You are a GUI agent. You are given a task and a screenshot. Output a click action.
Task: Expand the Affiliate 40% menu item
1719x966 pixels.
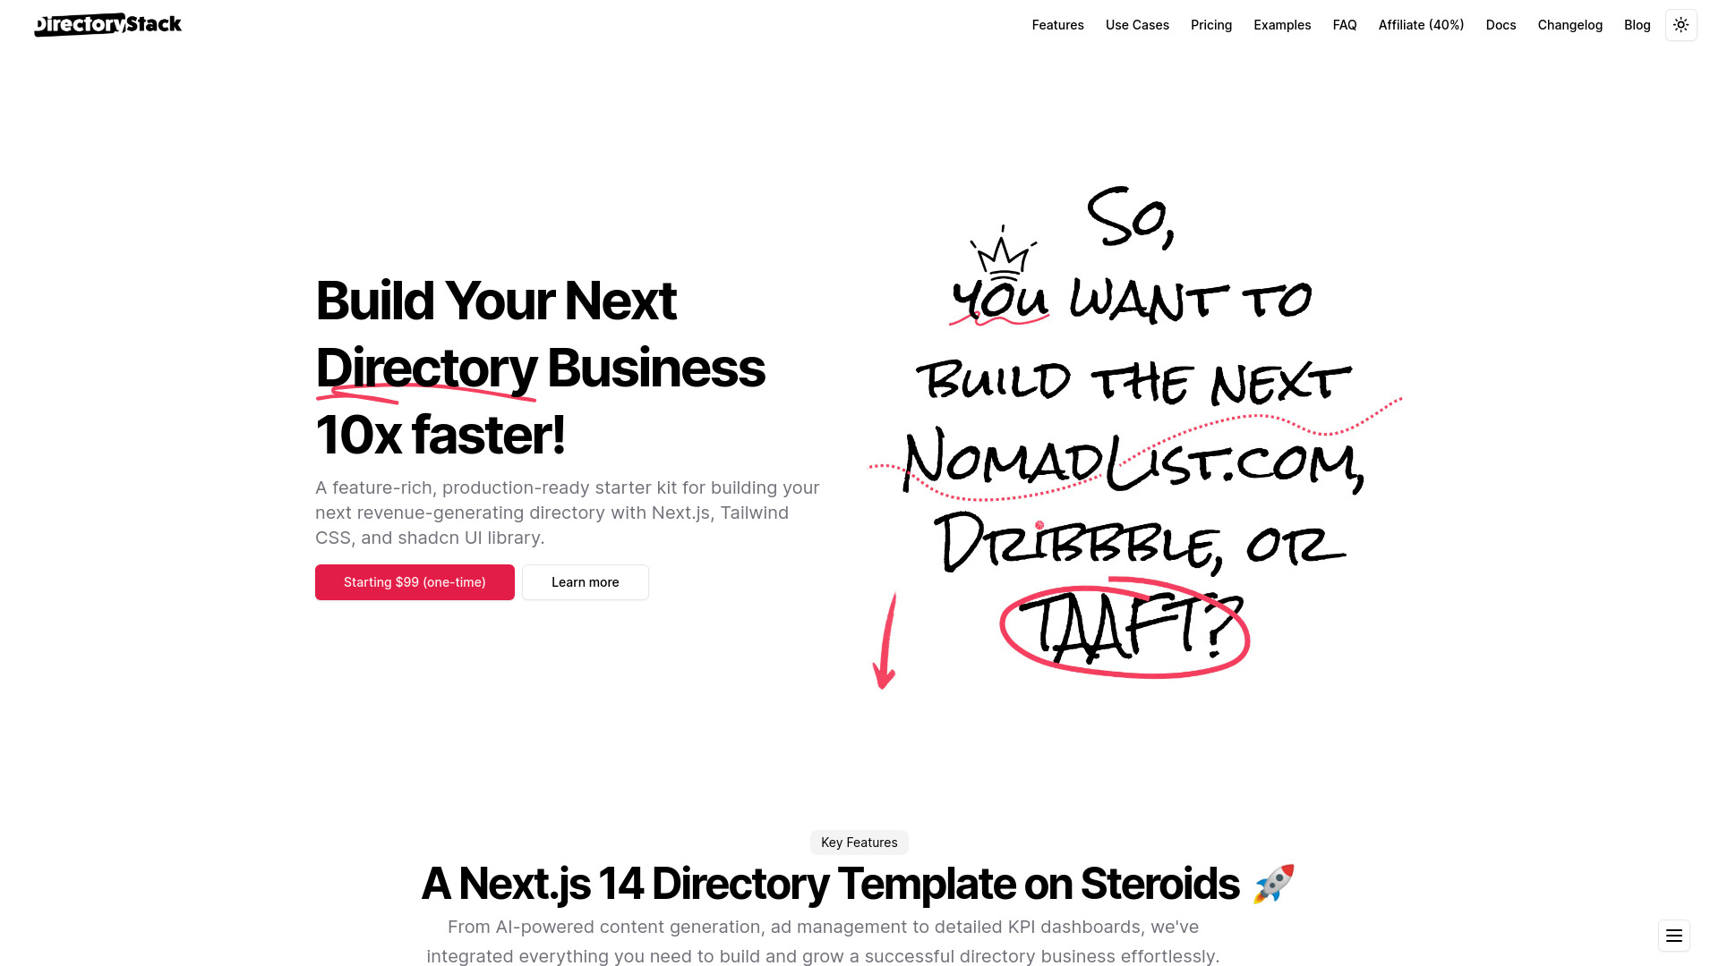click(x=1422, y=25)
